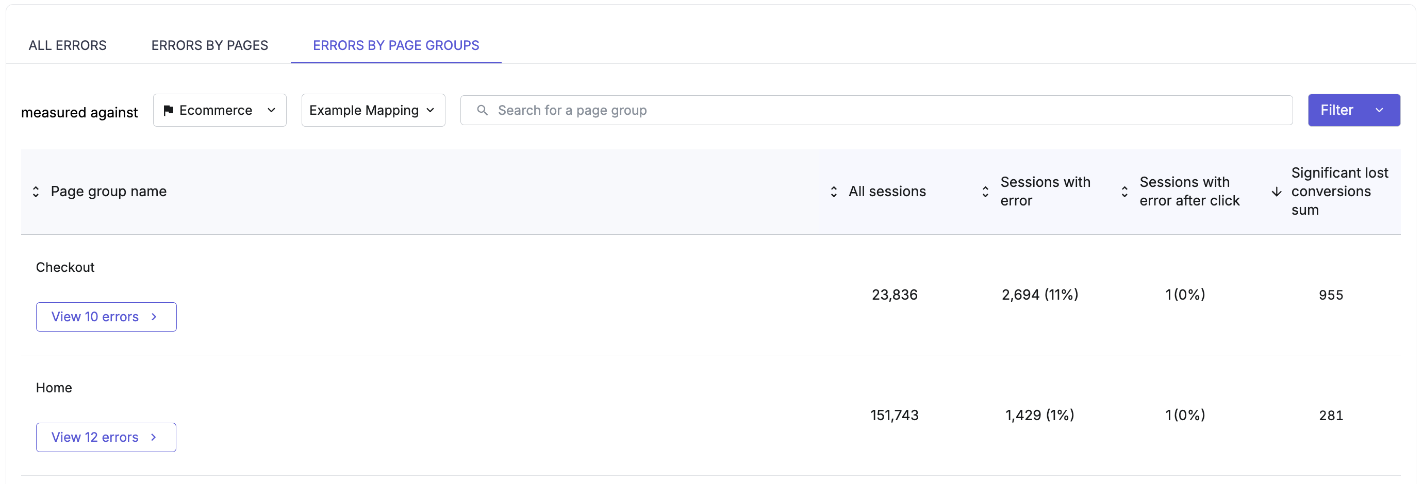
Task: Select the Errors by Page Groups tab
Action: click(395, 45)
